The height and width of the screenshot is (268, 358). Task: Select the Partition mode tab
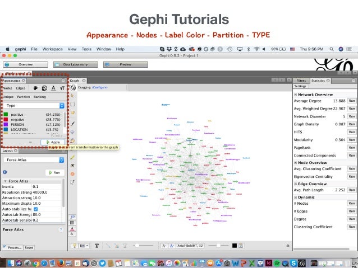24,97
